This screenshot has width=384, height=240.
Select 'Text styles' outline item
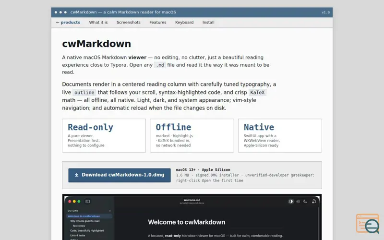tap(79, 226)
